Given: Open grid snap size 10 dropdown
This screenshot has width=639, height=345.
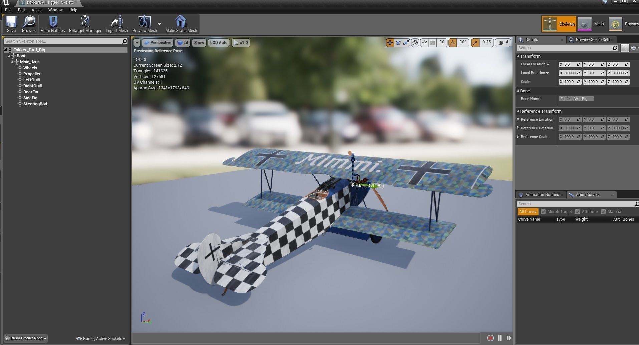Looking at the screenshot, I should (442, 43).
